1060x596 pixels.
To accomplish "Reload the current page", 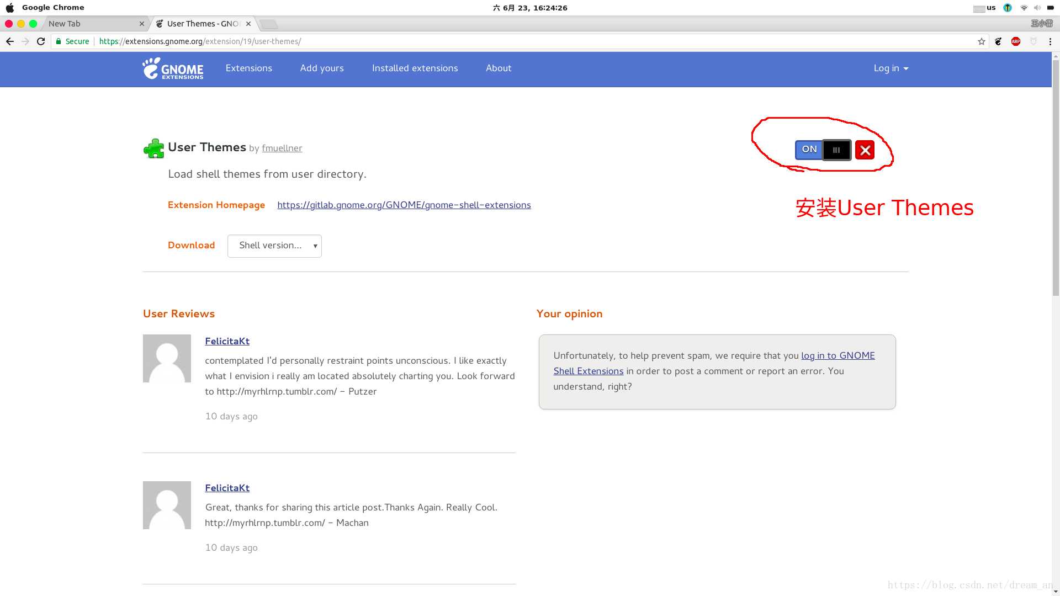I will click(41, 41).
